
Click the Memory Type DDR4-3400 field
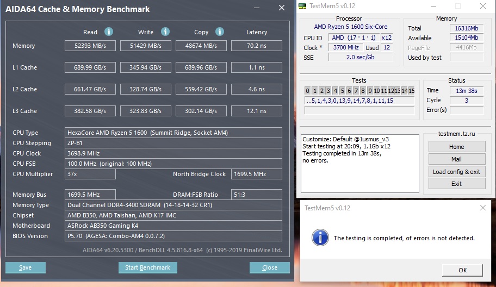173,205
